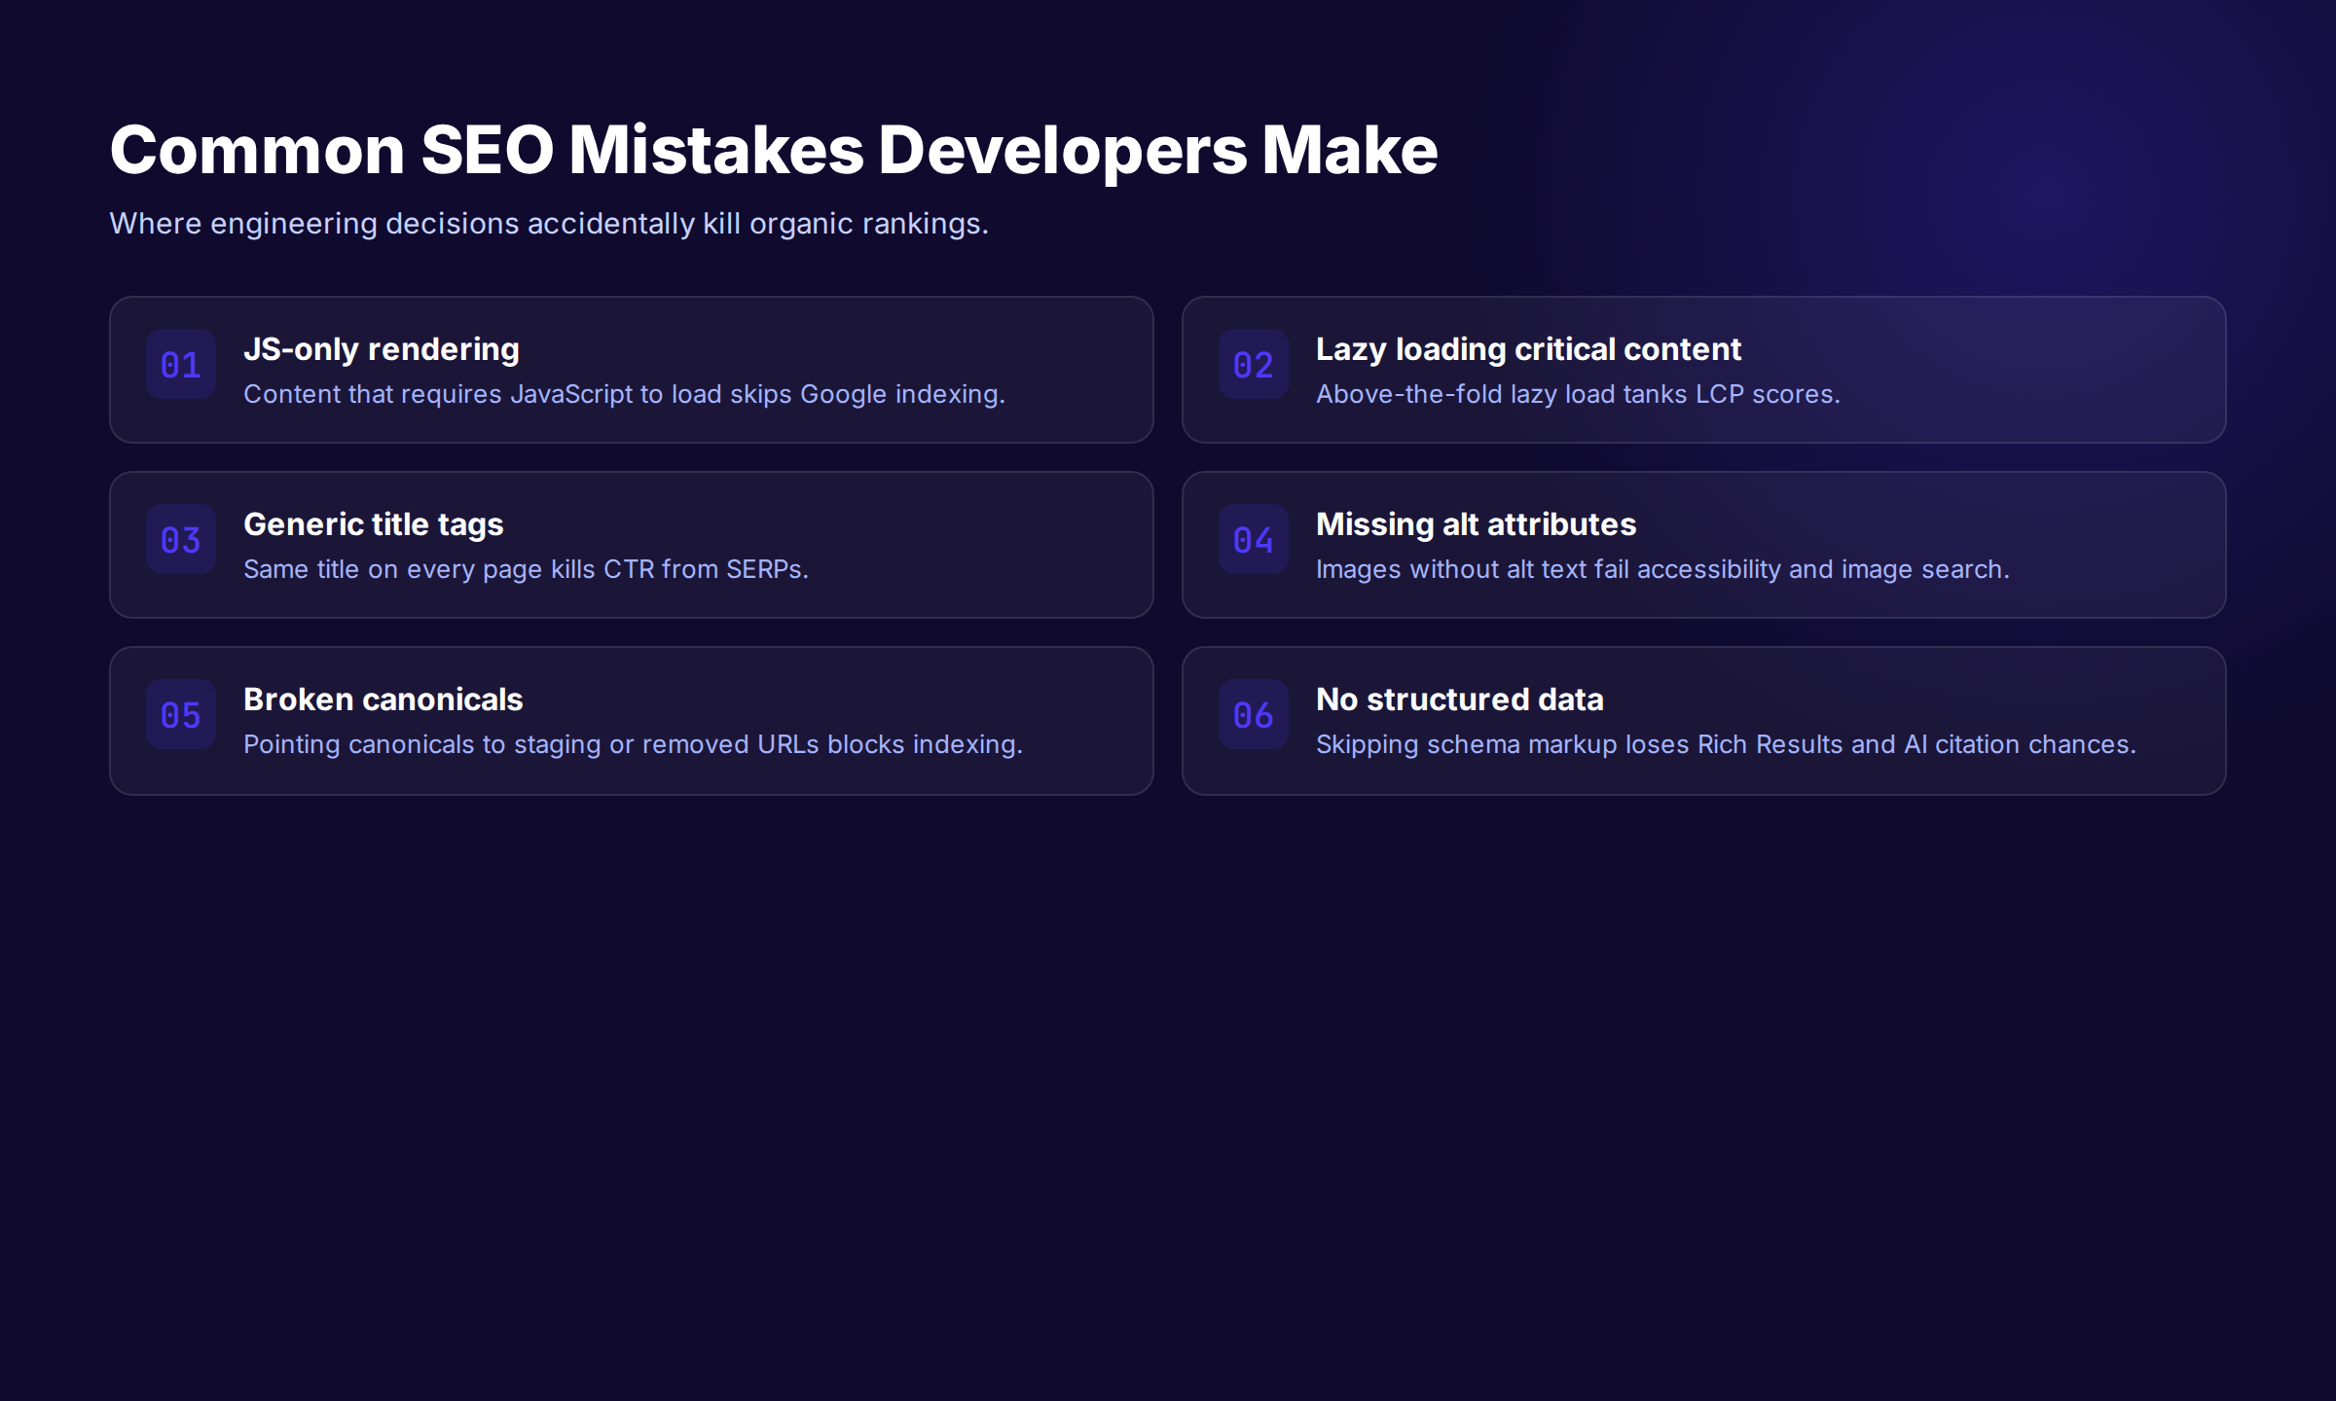Click the 06 number badge
Viewport: 2336px width, 1401px height.
click(1254, 714)
